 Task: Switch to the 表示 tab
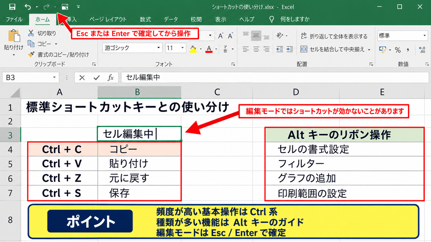click(x=221, y=19)
